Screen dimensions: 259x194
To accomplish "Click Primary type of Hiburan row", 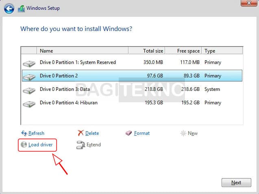I will click(x=213, y=103).
